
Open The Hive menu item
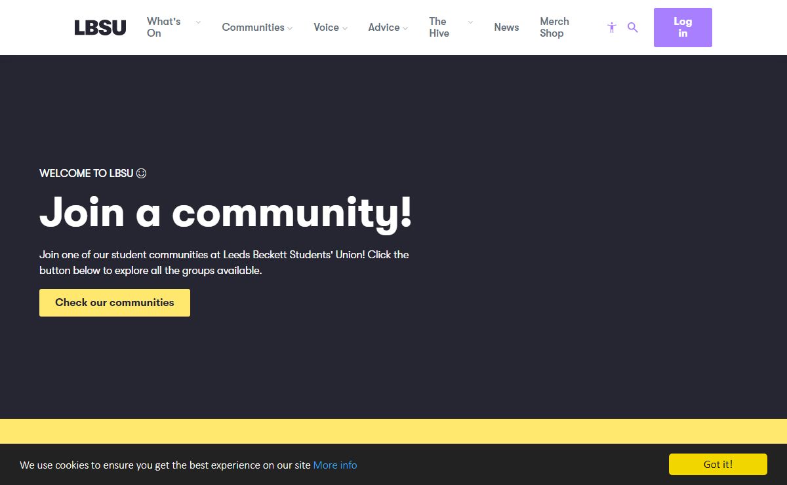coord(439,28)
